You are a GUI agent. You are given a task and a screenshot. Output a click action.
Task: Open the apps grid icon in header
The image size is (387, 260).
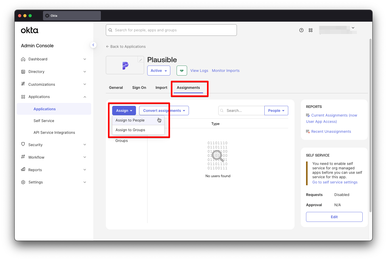click(310, 30)
